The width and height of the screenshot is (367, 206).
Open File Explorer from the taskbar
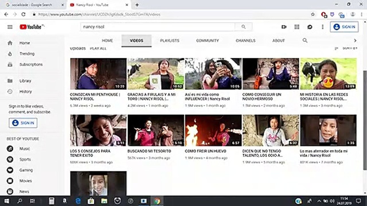click(x=104, y=201)
